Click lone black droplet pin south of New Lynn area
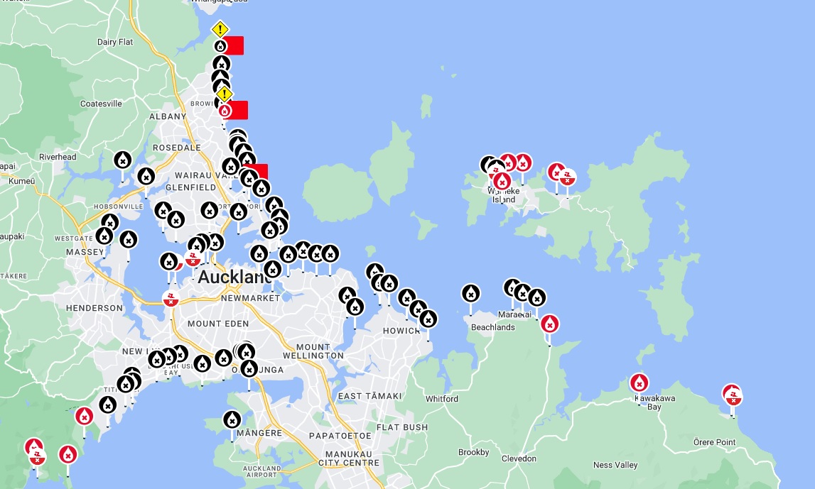The width and height of the screenshot is (815, 489). tap(107, 405)
